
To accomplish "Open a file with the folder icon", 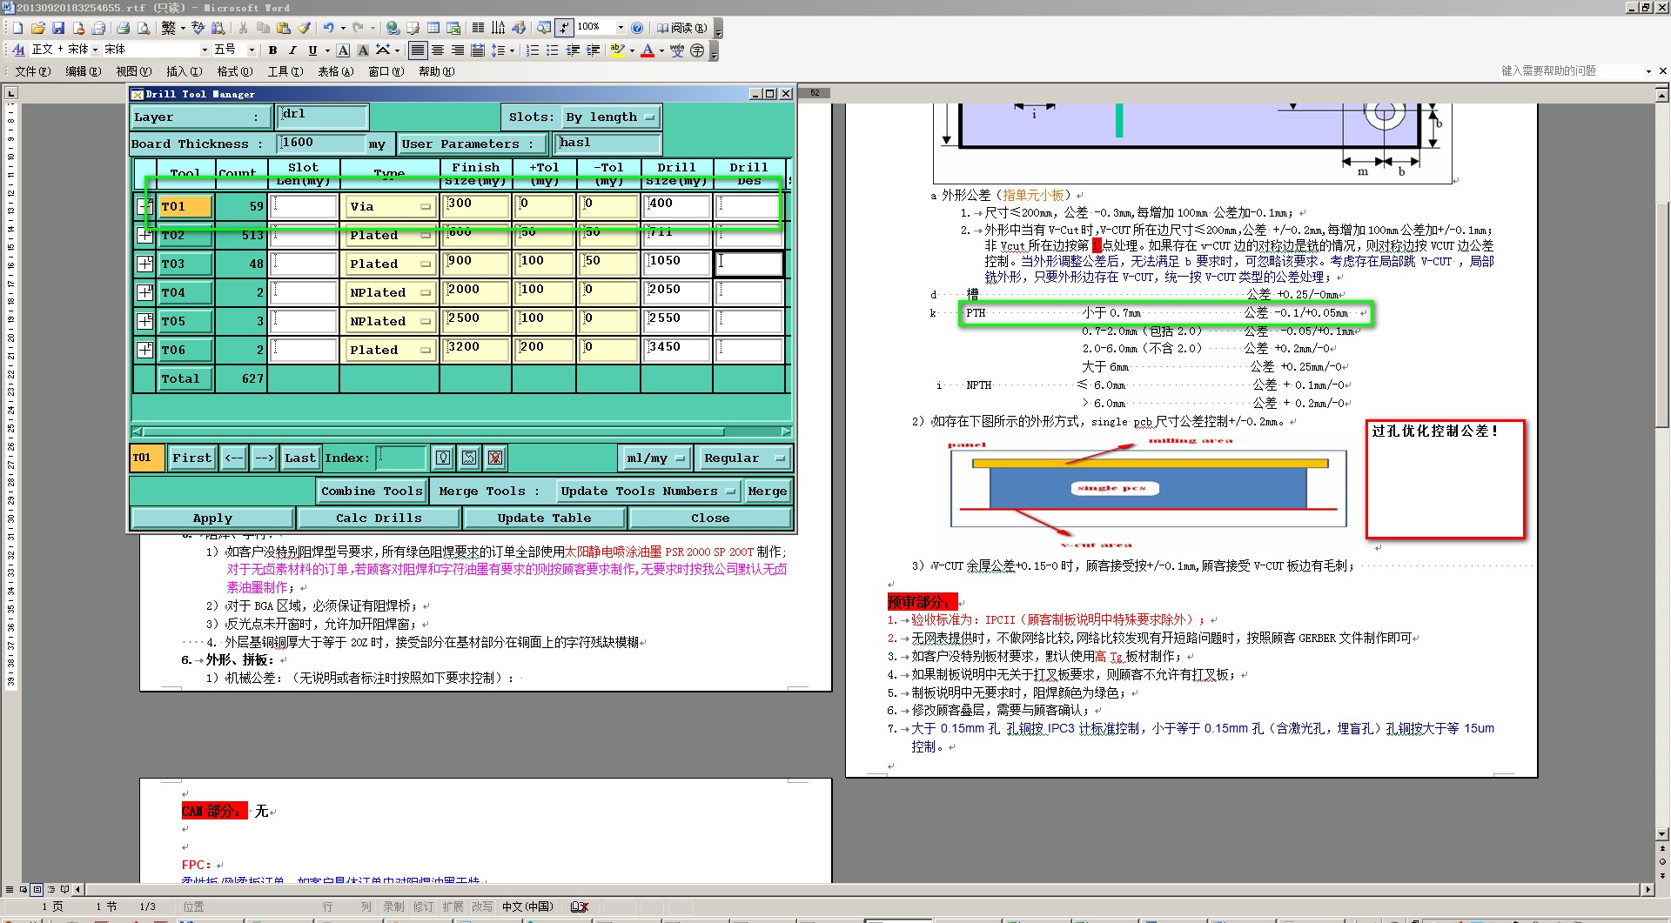I will point(37,28).
